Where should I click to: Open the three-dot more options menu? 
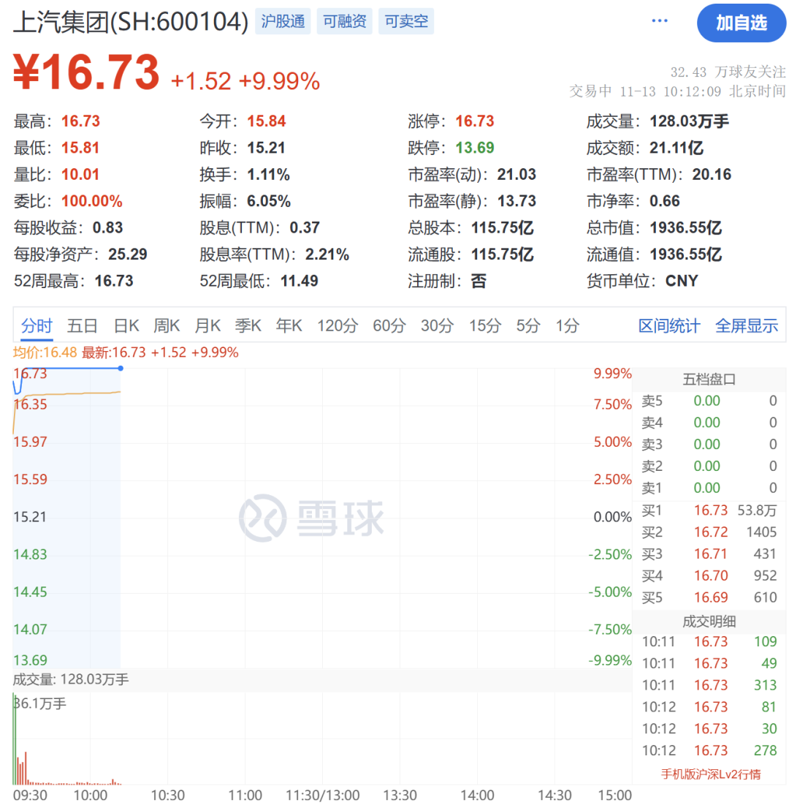tap(660, 21)
